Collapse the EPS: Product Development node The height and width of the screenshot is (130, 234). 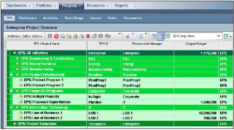(11, 75)
